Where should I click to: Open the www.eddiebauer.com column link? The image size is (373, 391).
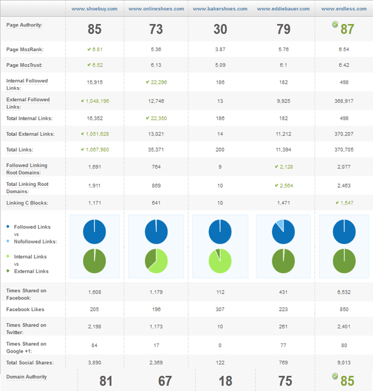pos(283,9)
